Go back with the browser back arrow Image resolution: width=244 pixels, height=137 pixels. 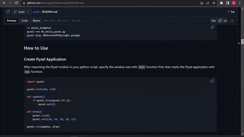tap(4, 3)
